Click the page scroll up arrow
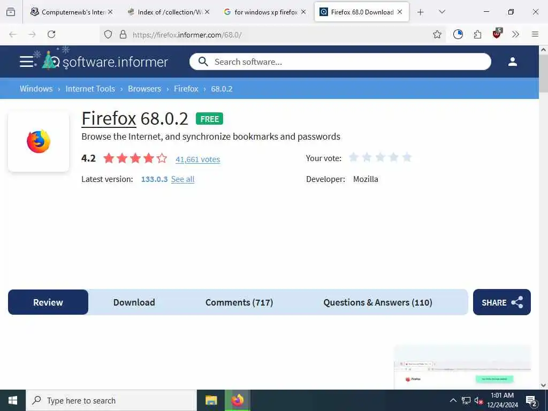 [x=543, y=50]
